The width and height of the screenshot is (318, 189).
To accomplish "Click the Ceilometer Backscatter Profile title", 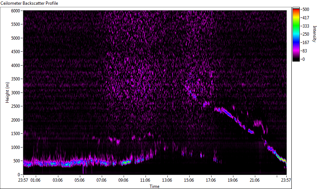I will point(29,3).
